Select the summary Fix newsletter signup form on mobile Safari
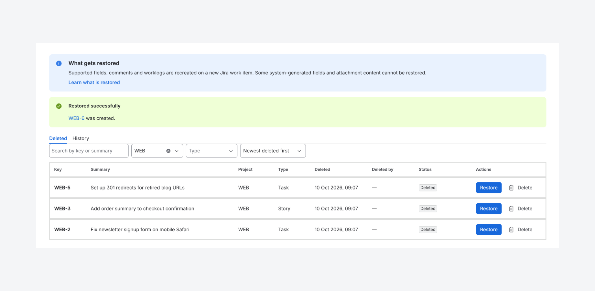The height and width of the screenshot is (291, 595). 140,230
